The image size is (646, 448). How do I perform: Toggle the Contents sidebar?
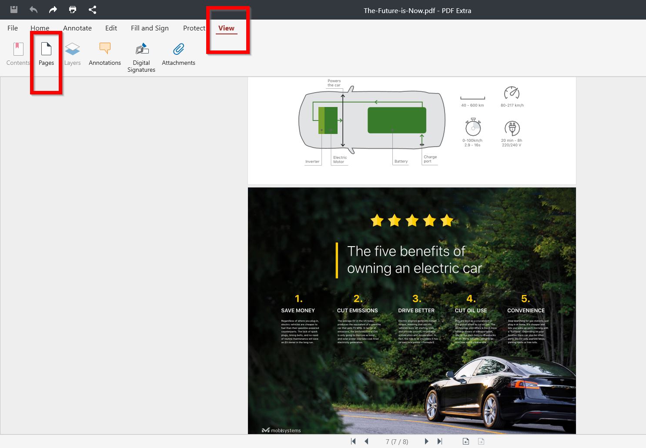click(18, 52)
